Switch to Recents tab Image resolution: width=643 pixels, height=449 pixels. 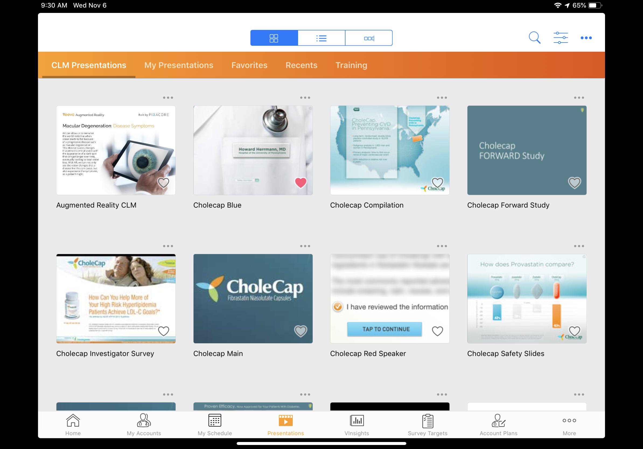pyautogui.click(x=301, y=65)
